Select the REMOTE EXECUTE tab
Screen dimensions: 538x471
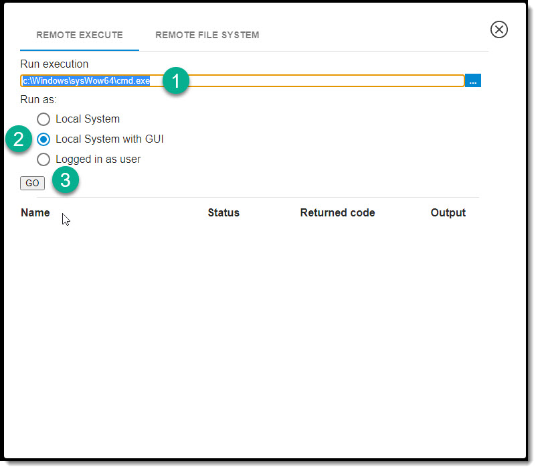(79, 35)
